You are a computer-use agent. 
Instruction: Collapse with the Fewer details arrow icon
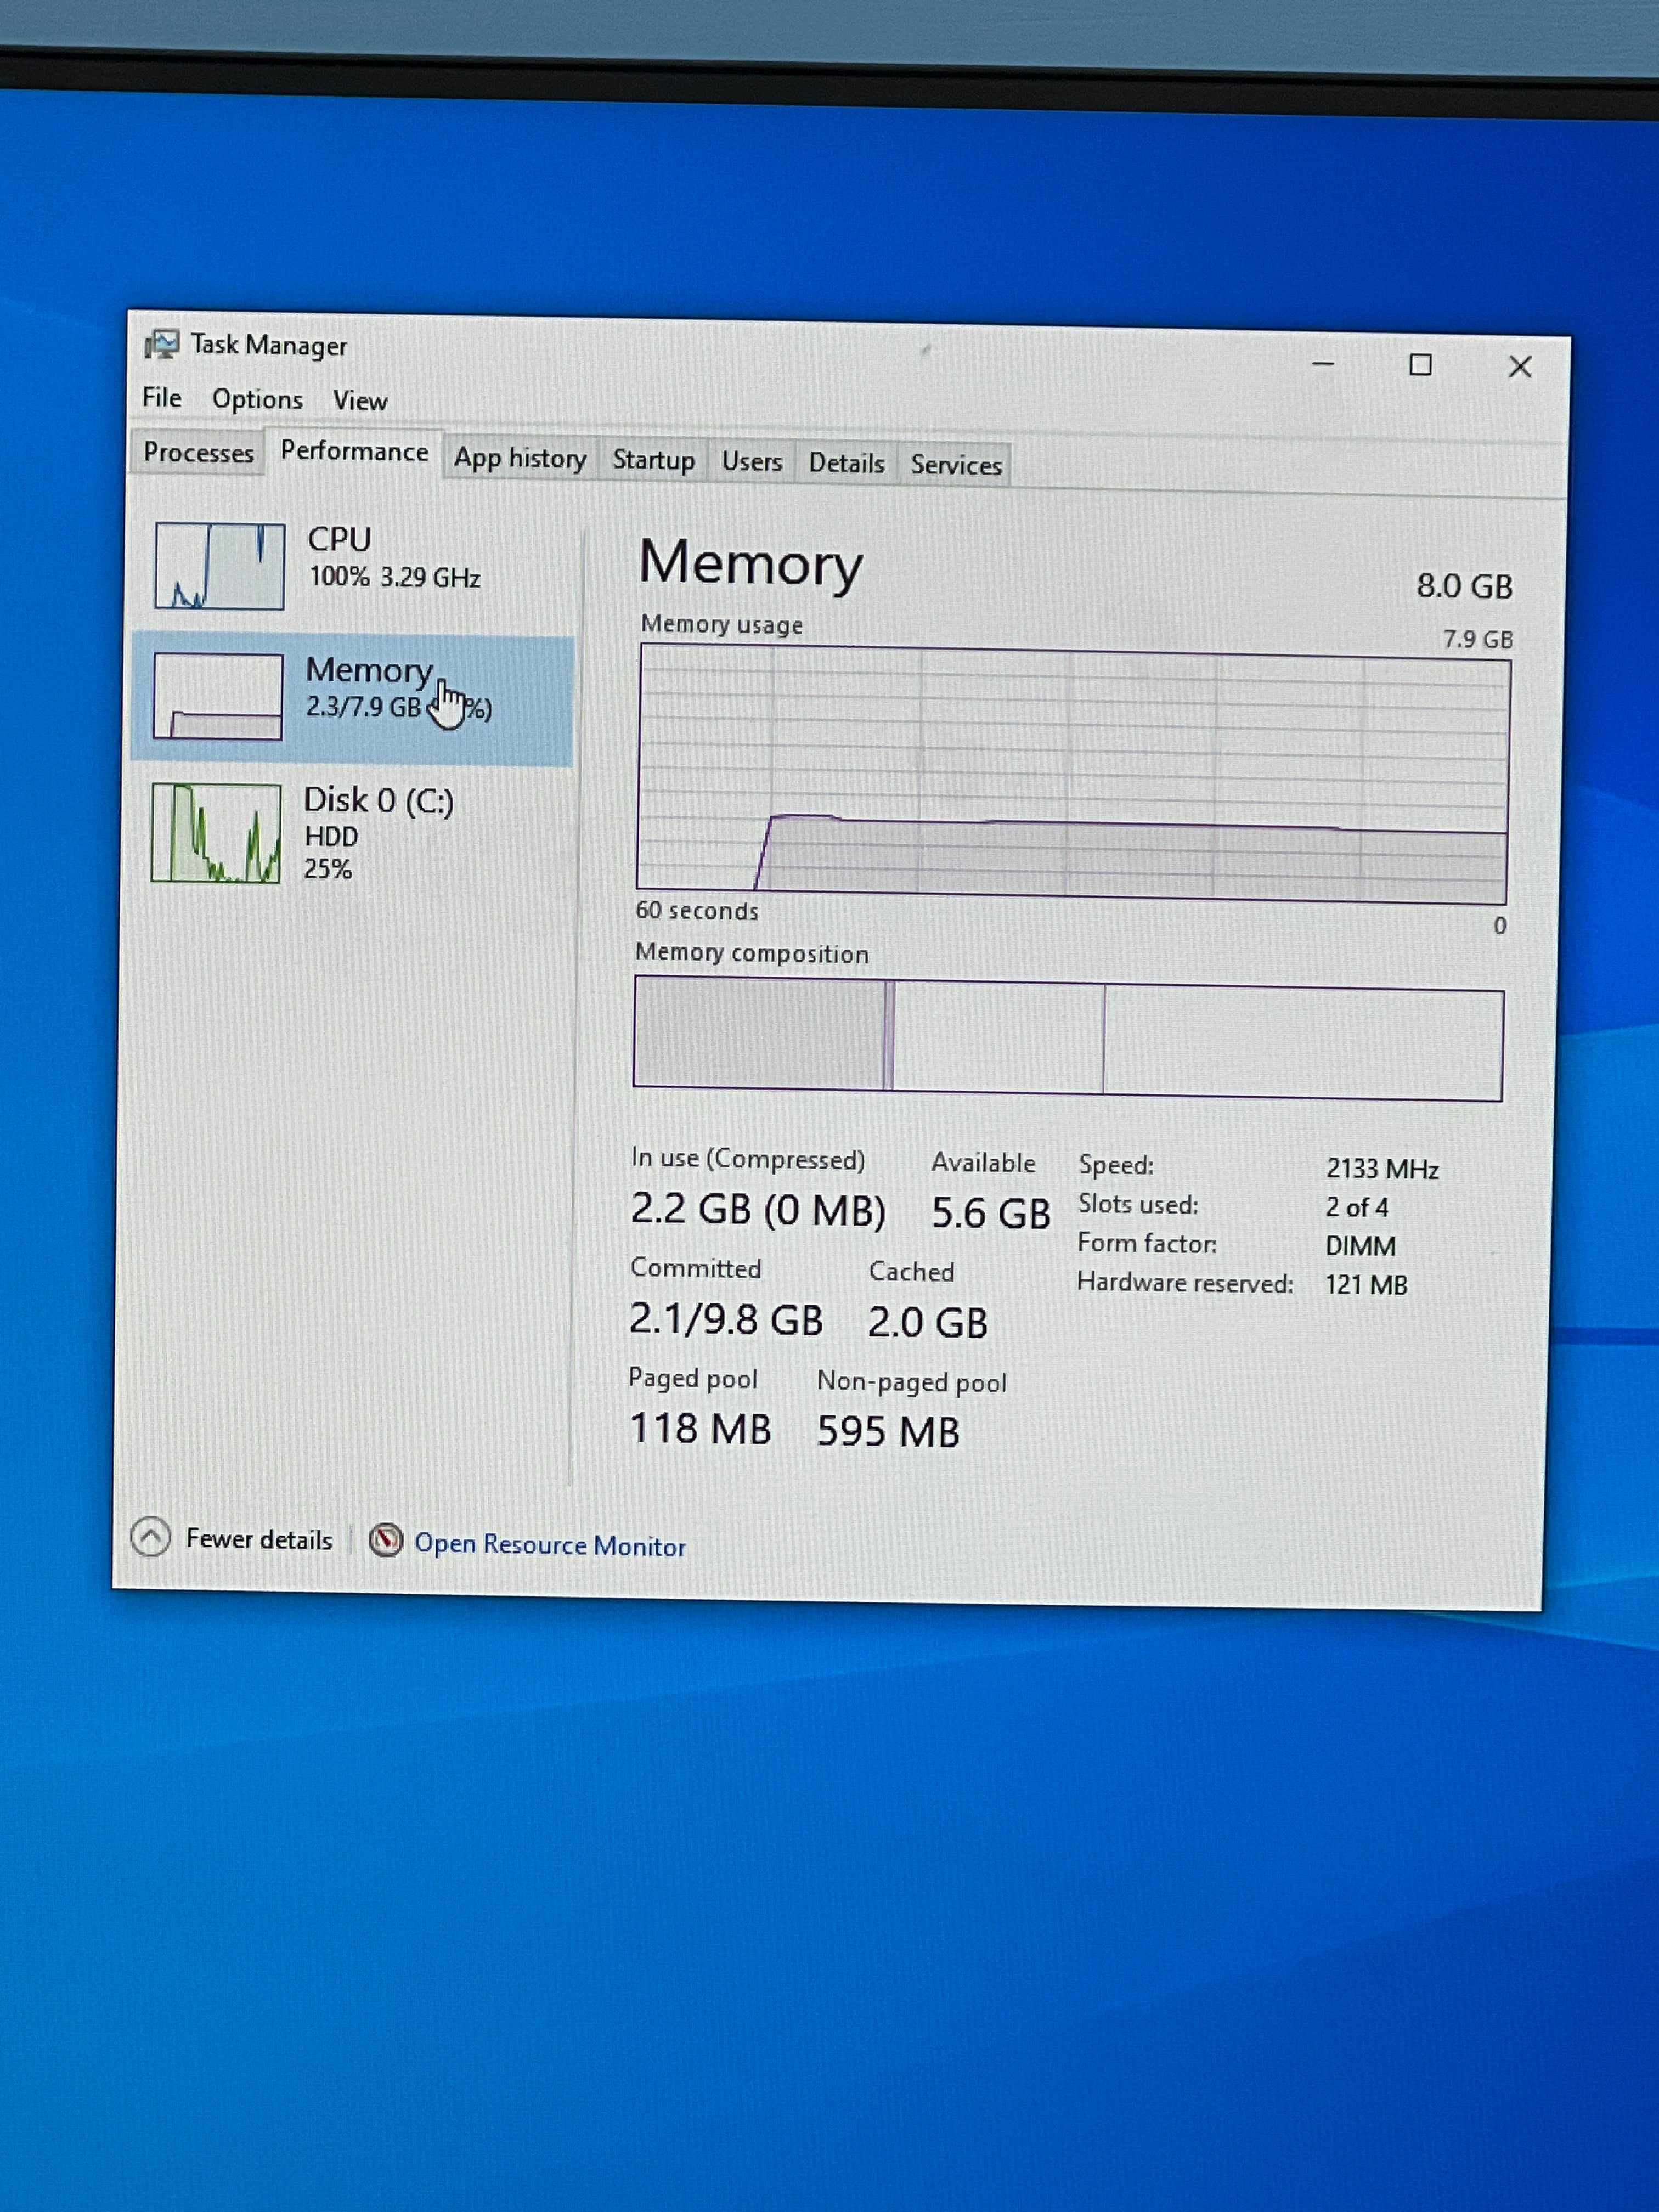pyautogui.click(x=151, y=1537)
